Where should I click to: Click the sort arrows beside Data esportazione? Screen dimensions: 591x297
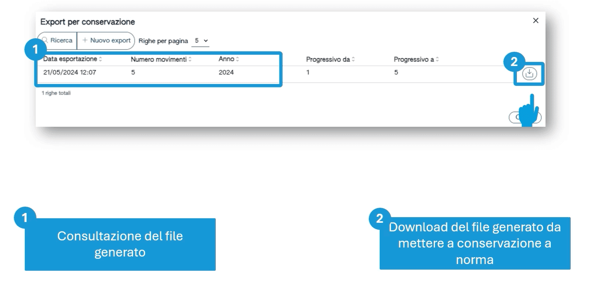tap(100, 59)
